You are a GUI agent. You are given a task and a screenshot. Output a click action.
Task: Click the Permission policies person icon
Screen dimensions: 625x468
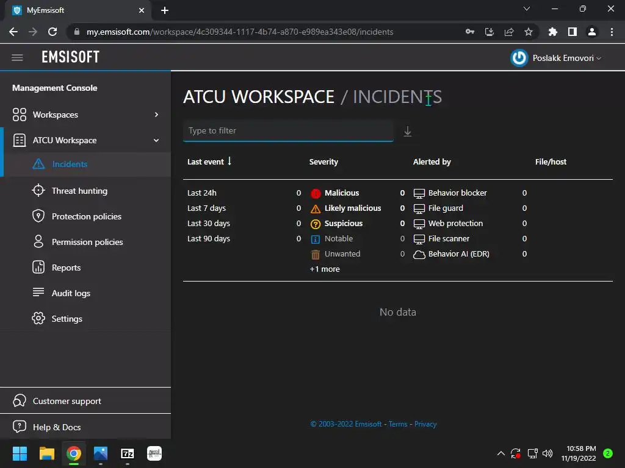(x=38, y=241)
